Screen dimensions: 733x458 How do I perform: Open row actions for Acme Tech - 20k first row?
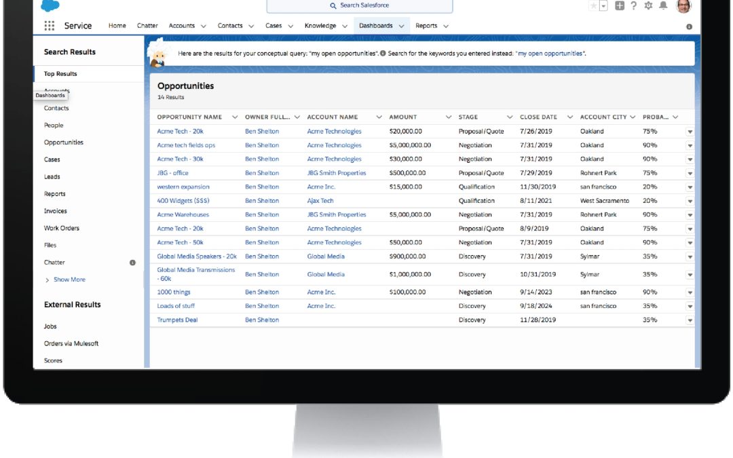tap(690, 132)
